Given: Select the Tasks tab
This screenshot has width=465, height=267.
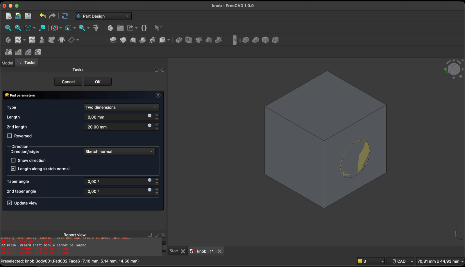Looking at the screenshot, I should point(27,63).
